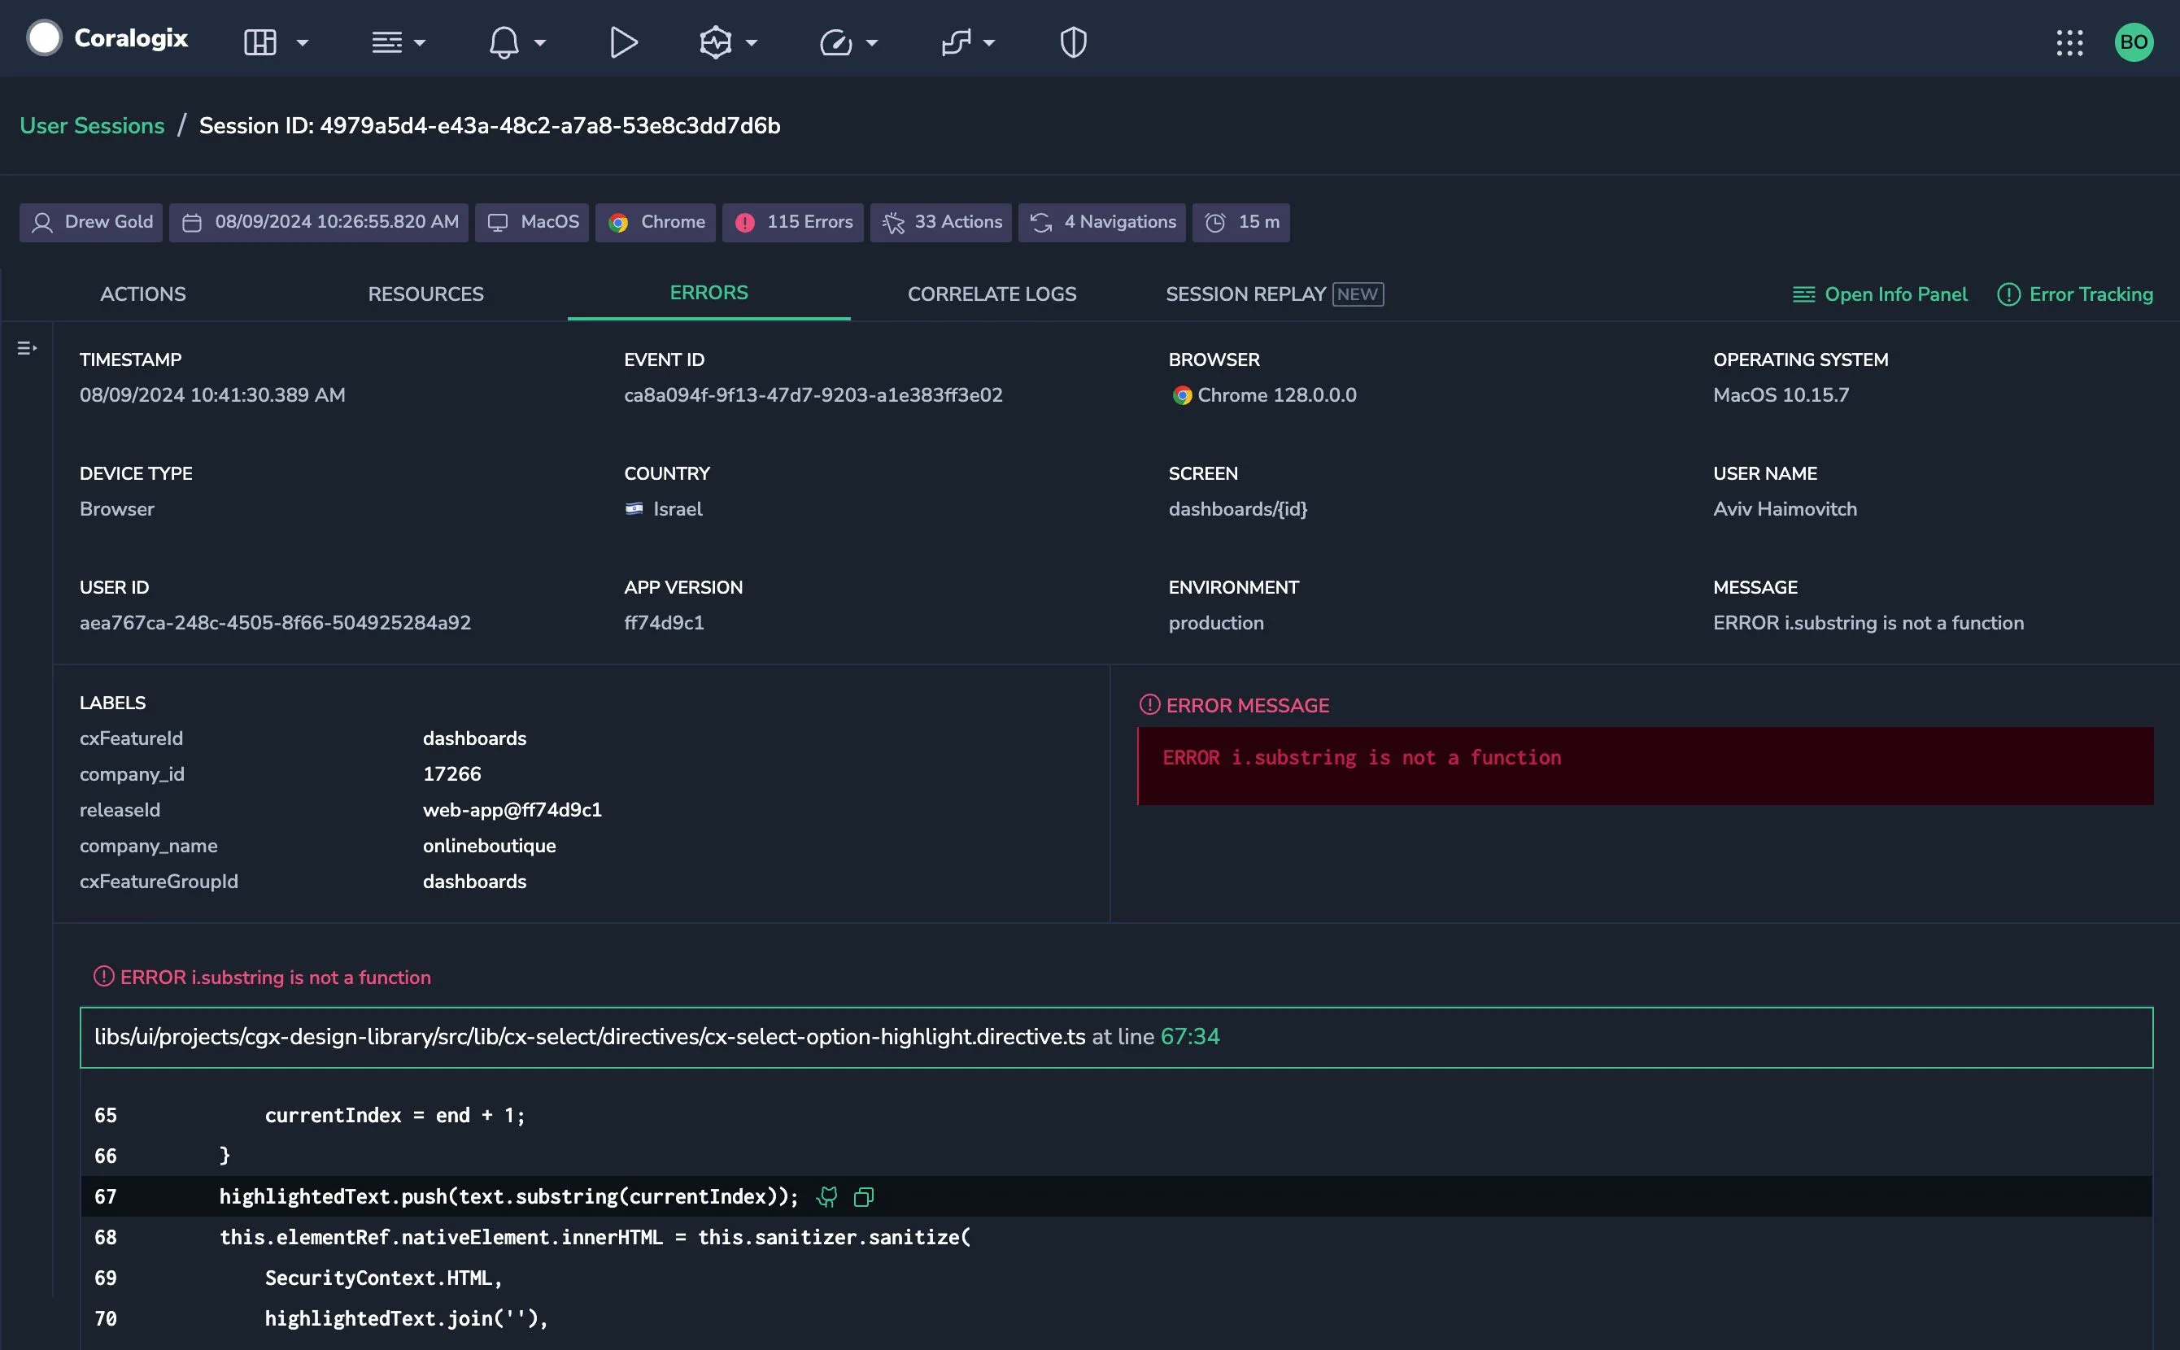This screenshot has width=2180, height=1350.
Task: Open the BO user avatar menu
Action: click(x=2134, y=42)
